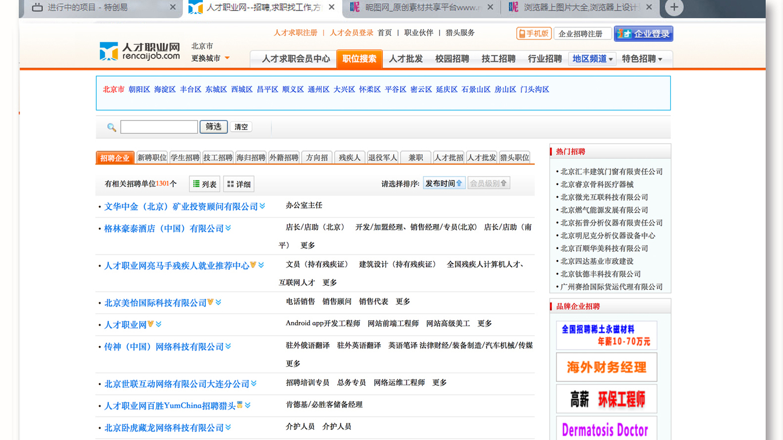Close the 浏览器上图片大全 browser tab
The width and height of the screenshot is (783, 440).
pyautogui.click(x=649, y=7)
